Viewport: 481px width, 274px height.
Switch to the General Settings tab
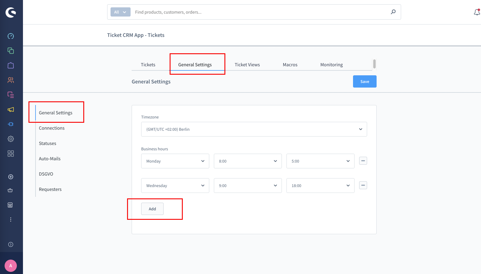click(195, 65)
